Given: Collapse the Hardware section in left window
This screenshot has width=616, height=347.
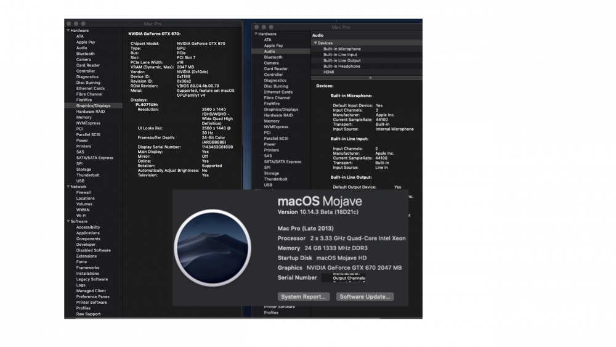Looking at the screenshot, I should click(x=68, y=30).
